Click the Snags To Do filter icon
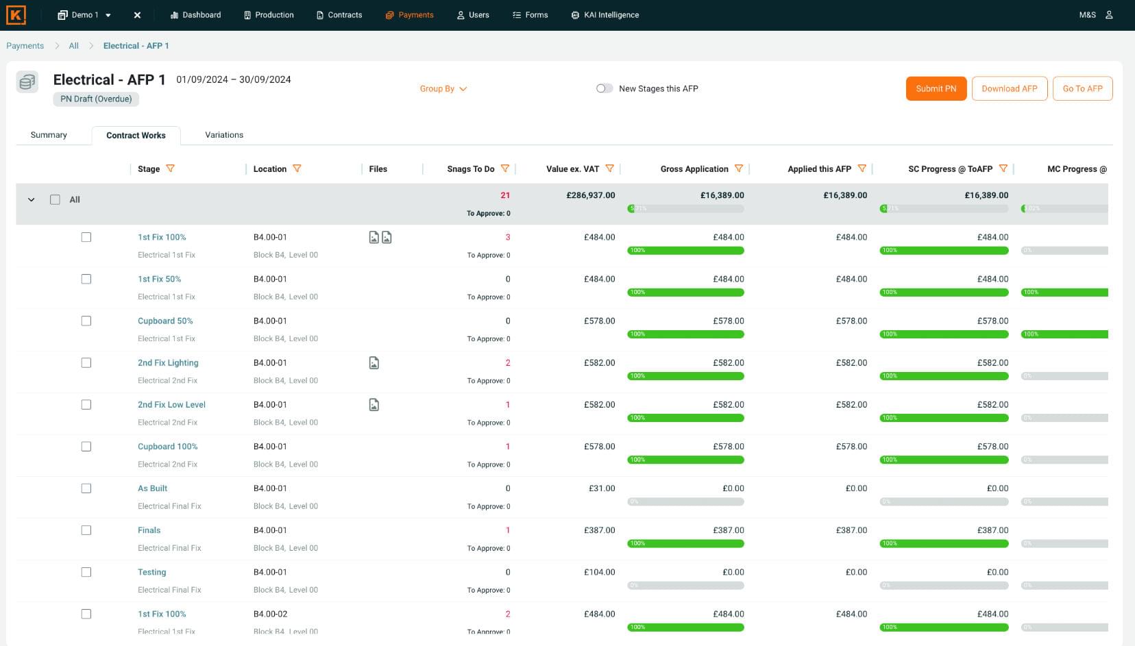 pos(505,169)
